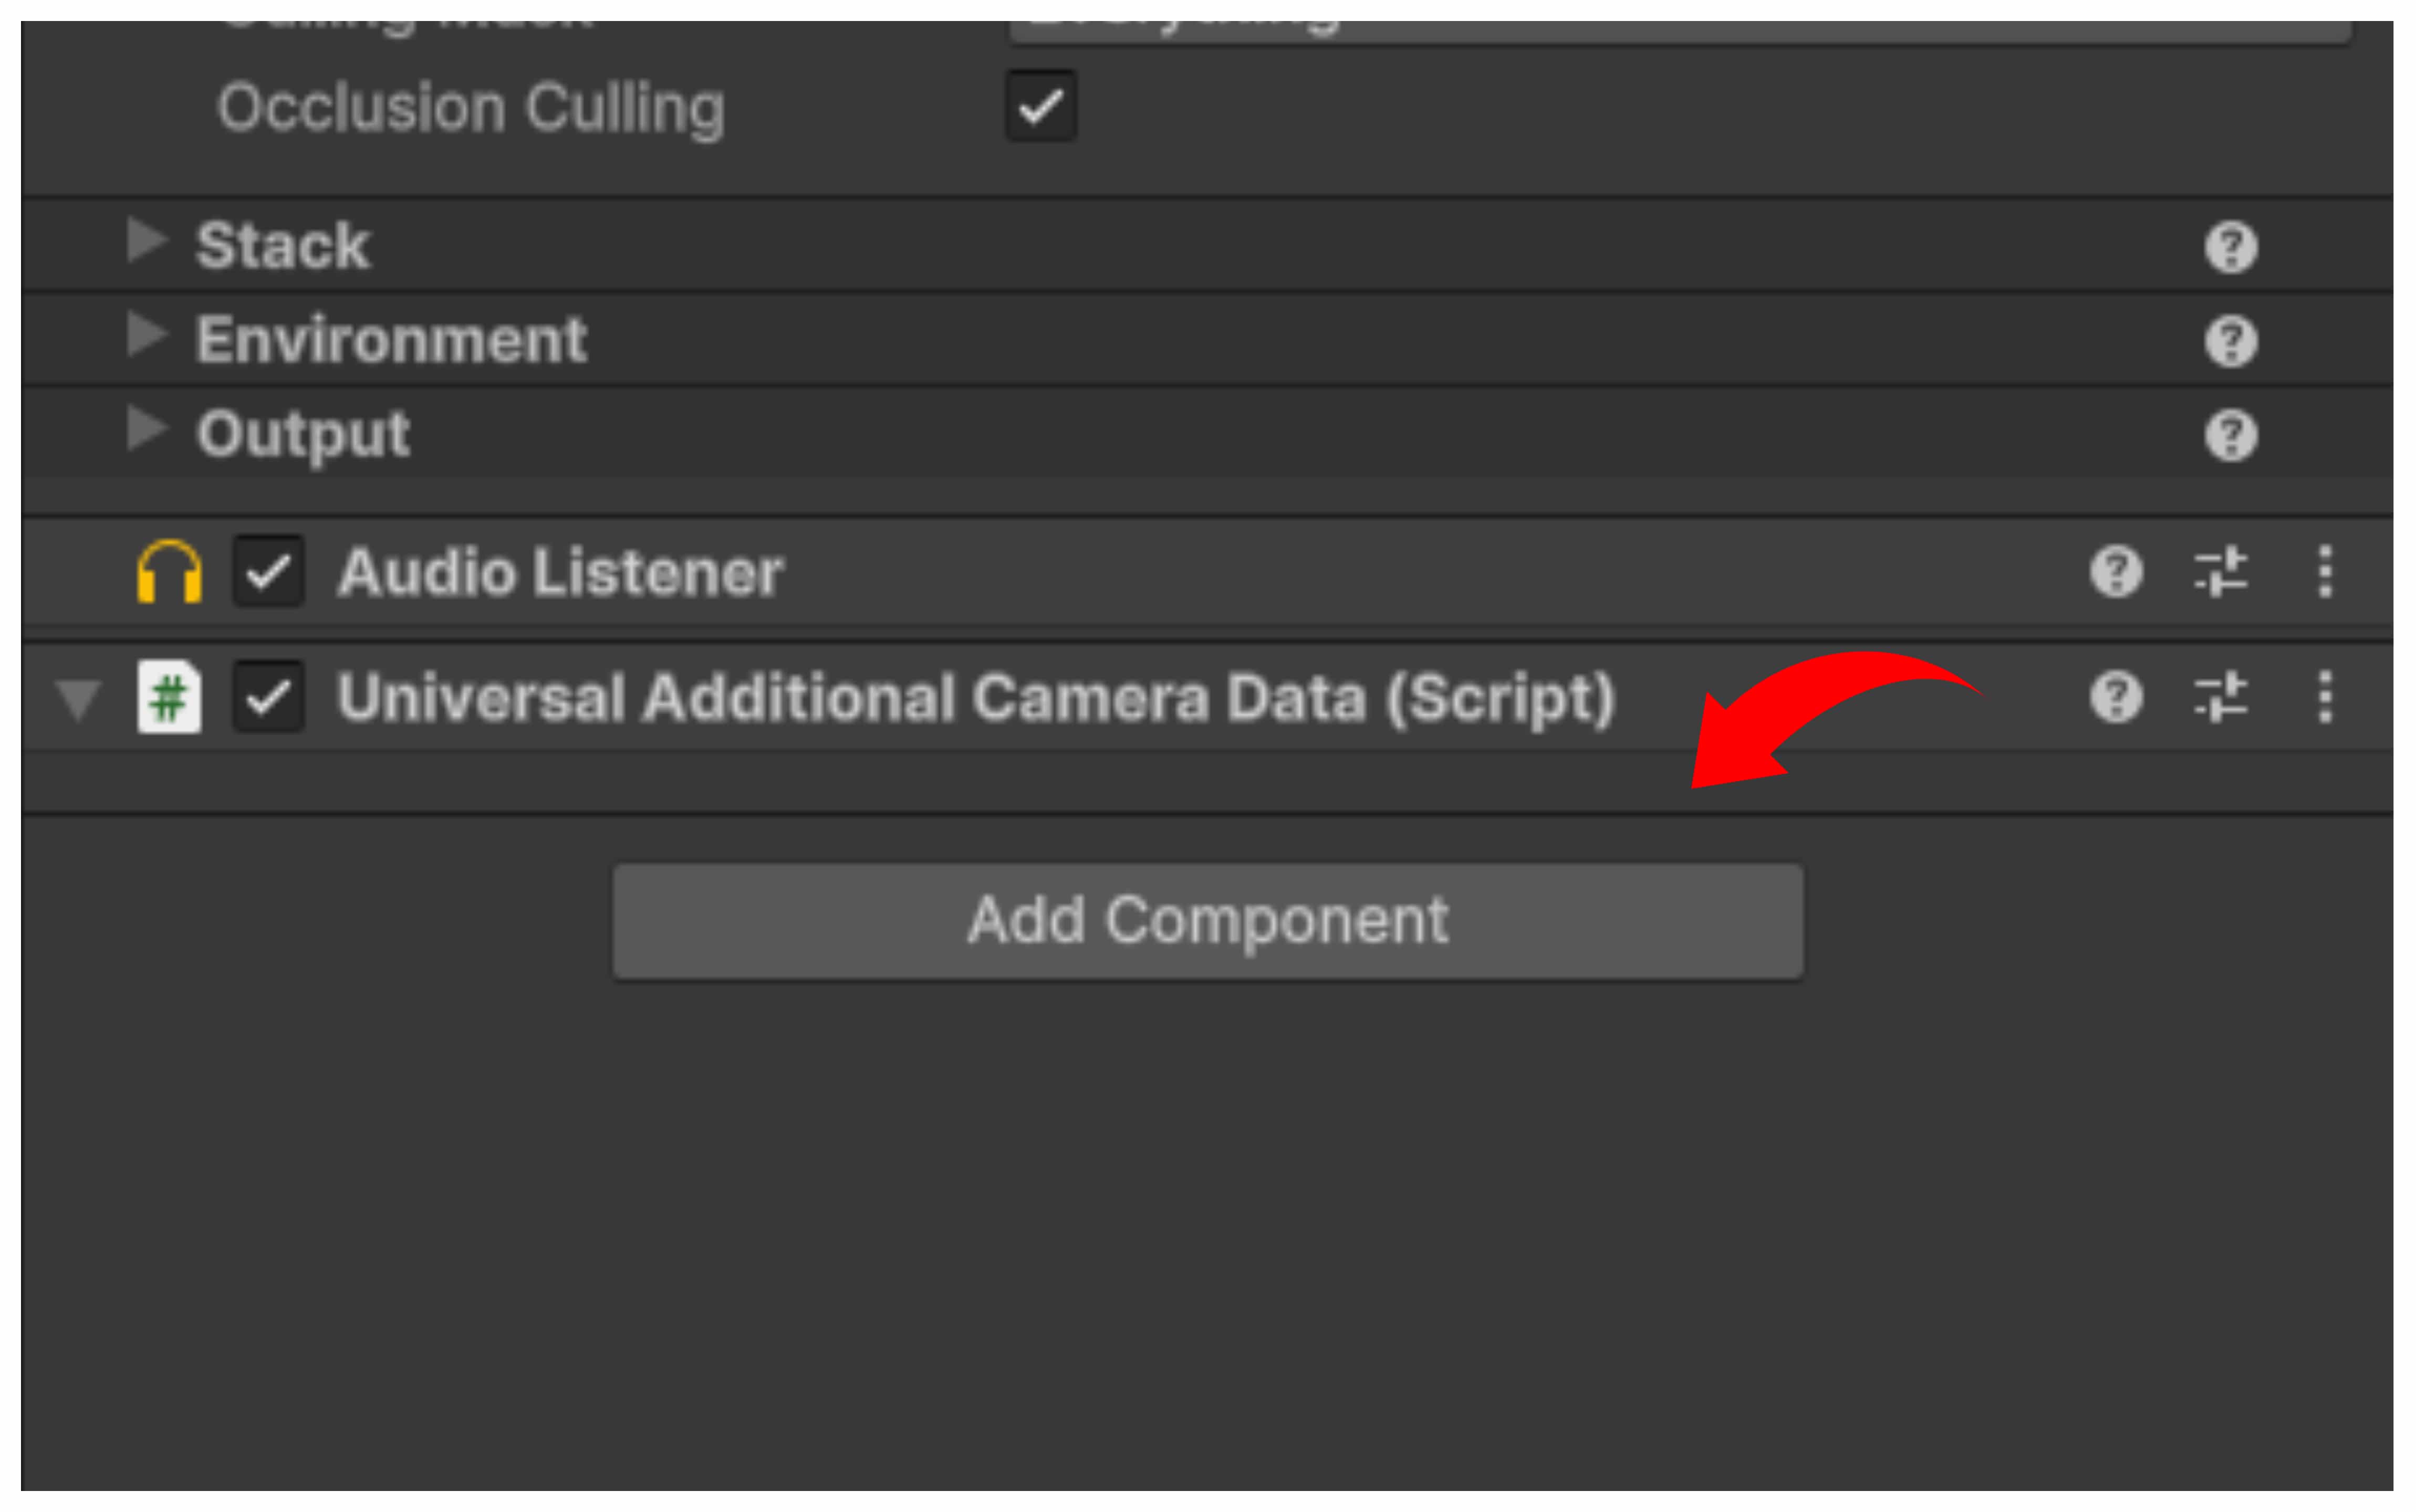The width and height of the screenshot is (2416, 1512).
Task: Uncheck Universal Additional Camera Data component
Action: click(268, 697)
